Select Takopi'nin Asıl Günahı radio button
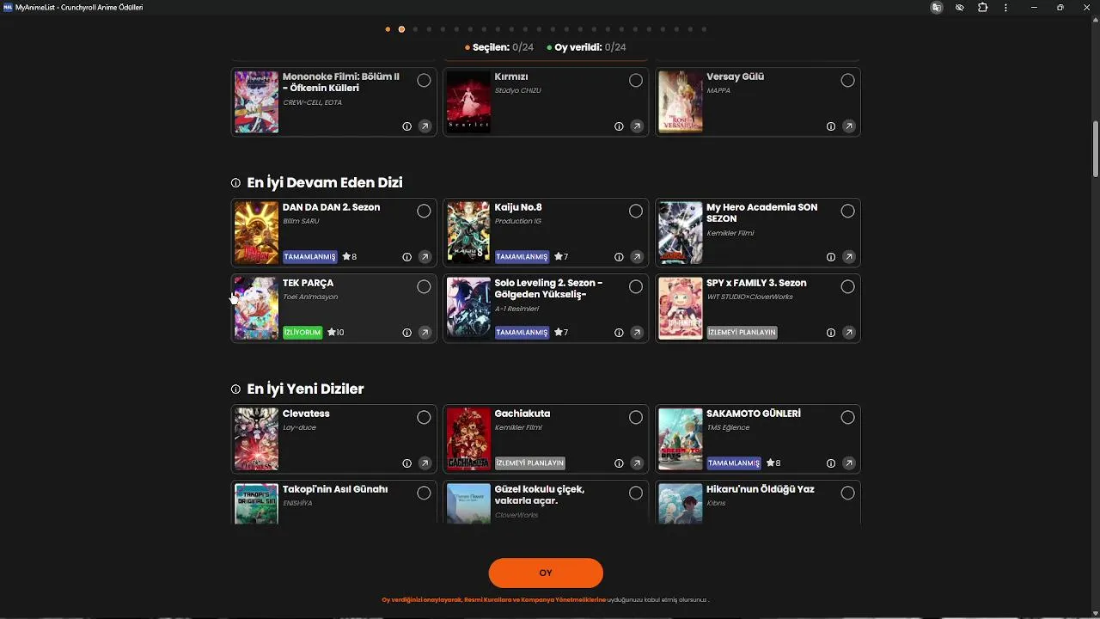Viewport: 1100px width, 619px height. [x=424, y=493]
